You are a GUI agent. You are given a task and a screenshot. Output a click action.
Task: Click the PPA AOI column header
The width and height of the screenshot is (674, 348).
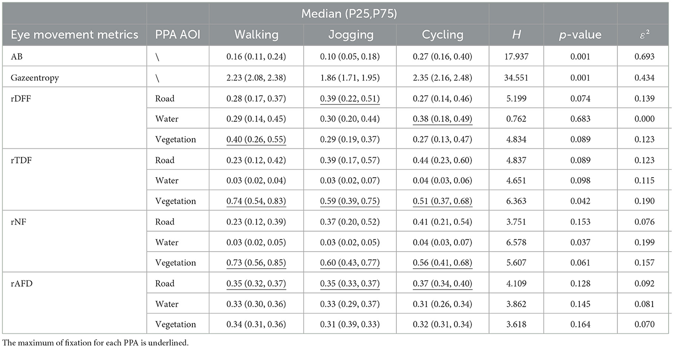[x=177, y=35]
